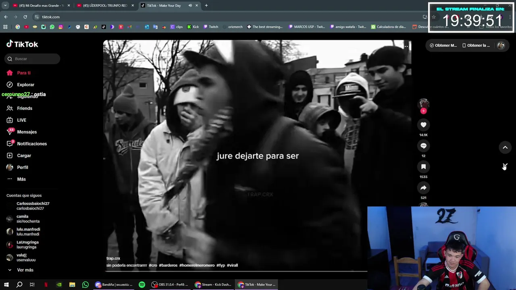Open the orizmerch bookmark
Screen dimensions: 516x290
[x=233, y=27]
